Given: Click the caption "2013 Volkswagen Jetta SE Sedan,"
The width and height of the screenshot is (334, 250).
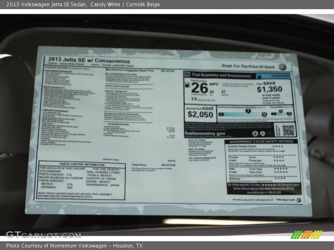Looking at the screenshot, I should [46, 5].
